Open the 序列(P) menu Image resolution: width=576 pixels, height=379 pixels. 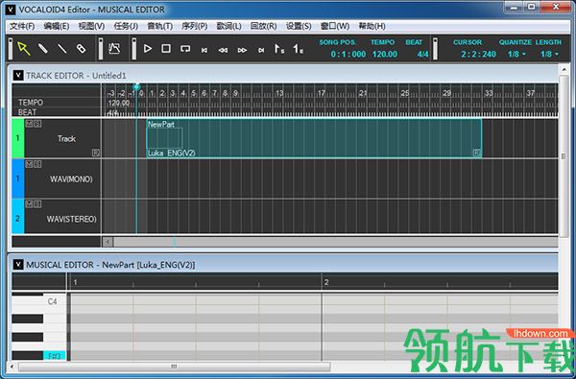[194, 26]
